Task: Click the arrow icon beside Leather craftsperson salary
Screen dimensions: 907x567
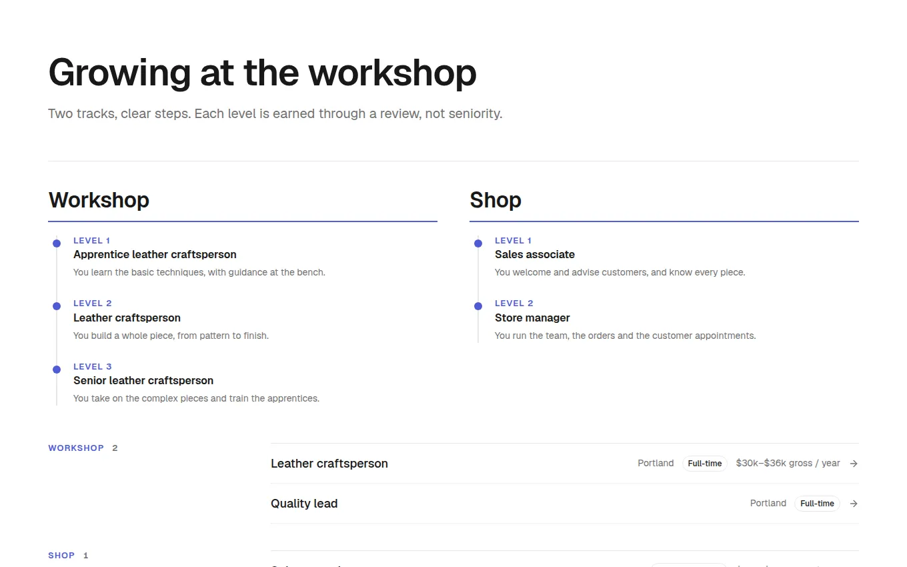Action: tap(854, 464)
